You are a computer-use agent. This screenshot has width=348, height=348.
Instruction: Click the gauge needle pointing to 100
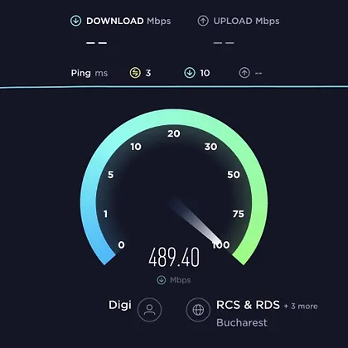[198, 222]
